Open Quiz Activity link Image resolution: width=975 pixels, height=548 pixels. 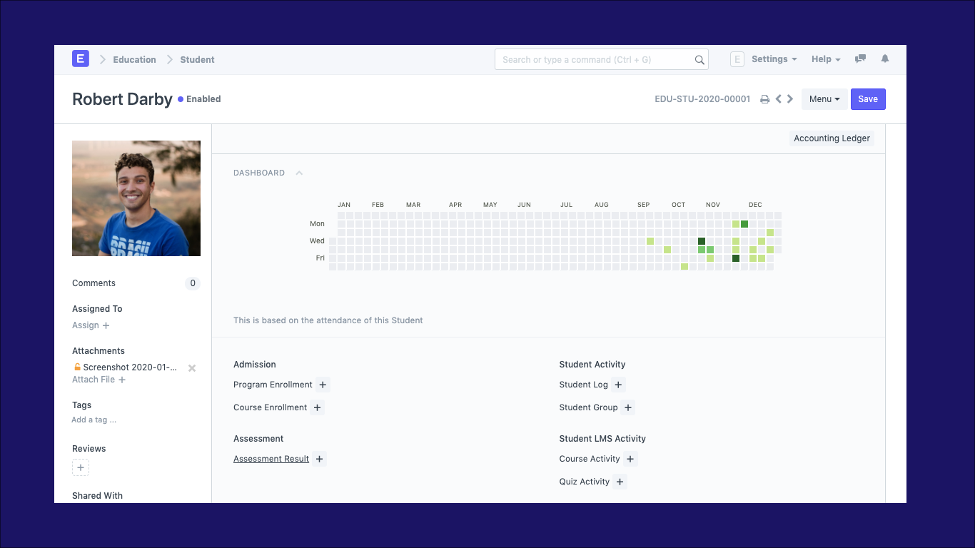(585, 482)
